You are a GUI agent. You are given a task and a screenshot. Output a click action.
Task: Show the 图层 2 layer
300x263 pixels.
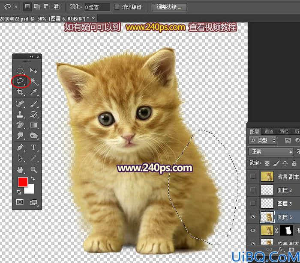click(253, 190)
